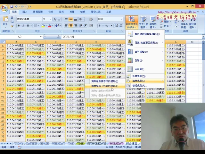The width and height of the screenshot is (205, 154).
Task: Click cell 110.06.13 in column F
Action: coord(56,69)
